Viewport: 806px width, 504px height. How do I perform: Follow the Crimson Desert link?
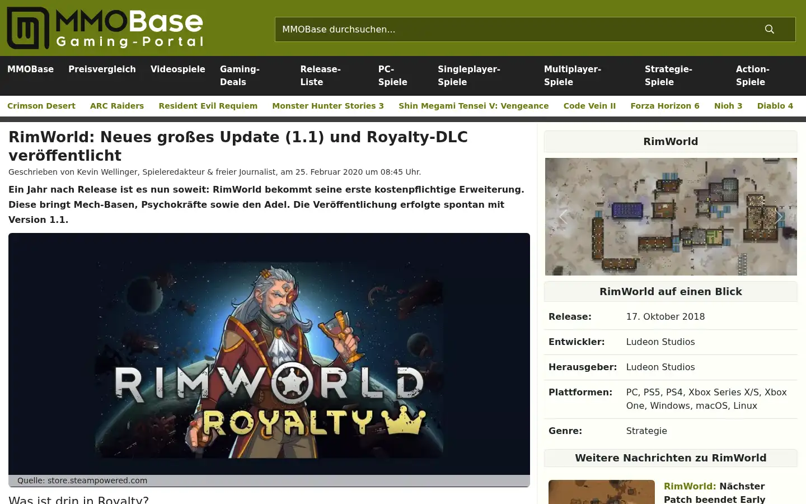pyautogui.click(x=41, y=106)
